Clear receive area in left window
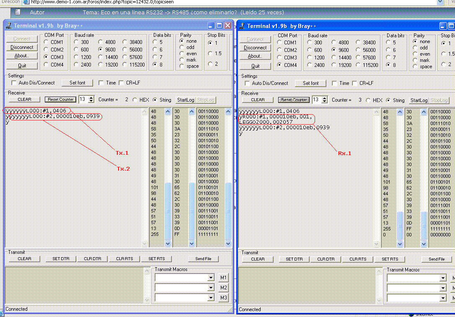The image size is (455, 317). click(24, 100)
